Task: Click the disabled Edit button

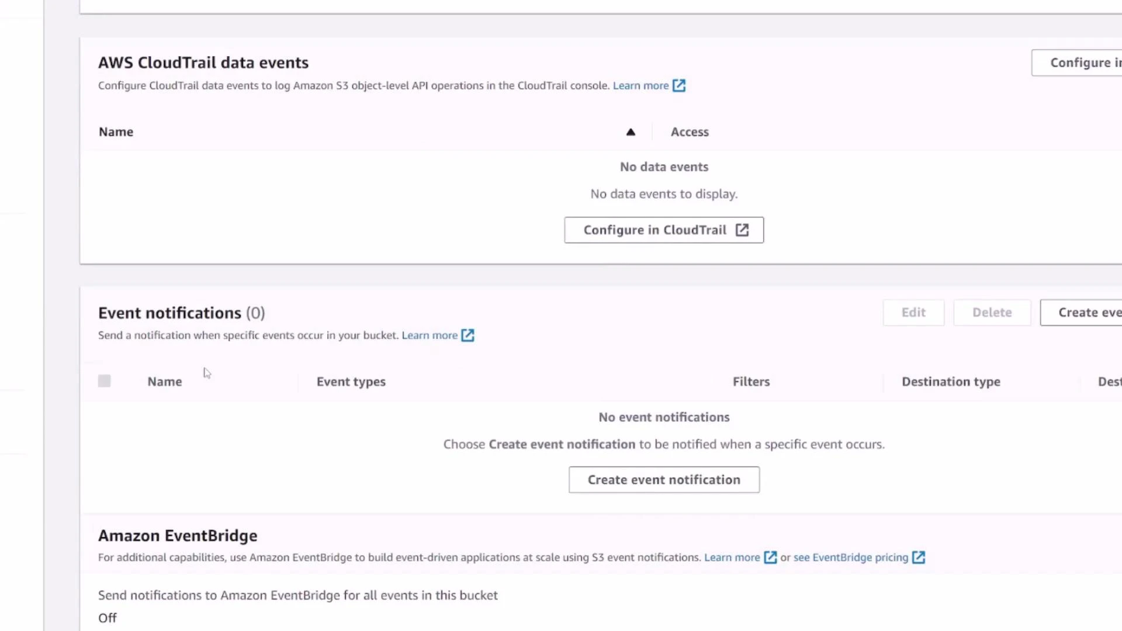Action: coord(913,312)
